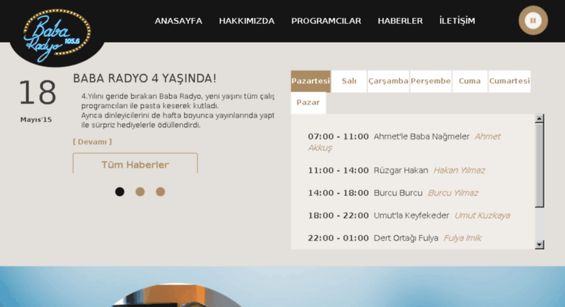Click Ahmet'le Baba Nağmeler program
The image size is (565, 307).
pos(422,136)
